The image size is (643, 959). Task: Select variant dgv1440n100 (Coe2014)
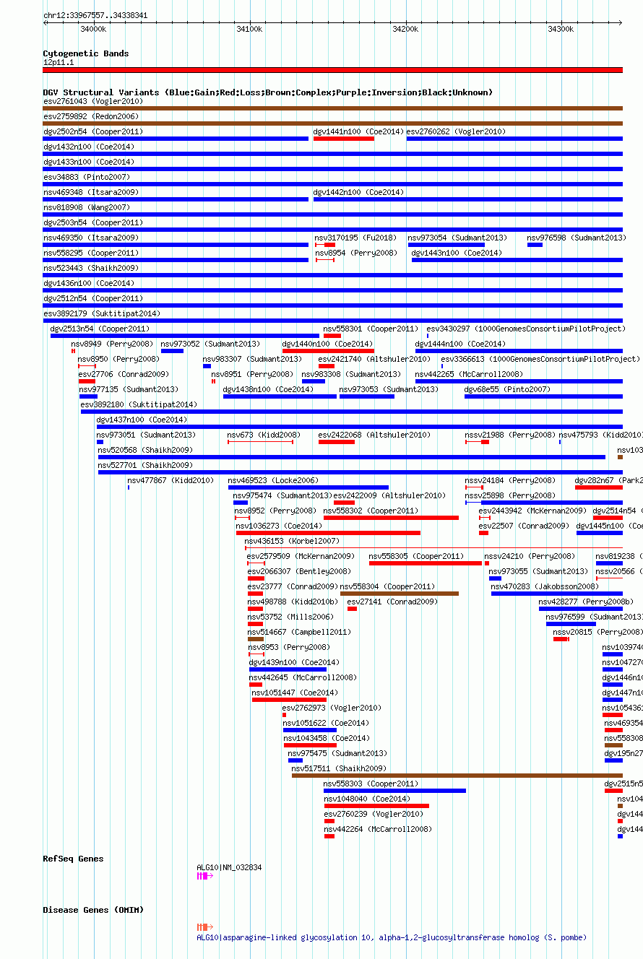pyautogui.click(x=327, y=344)
